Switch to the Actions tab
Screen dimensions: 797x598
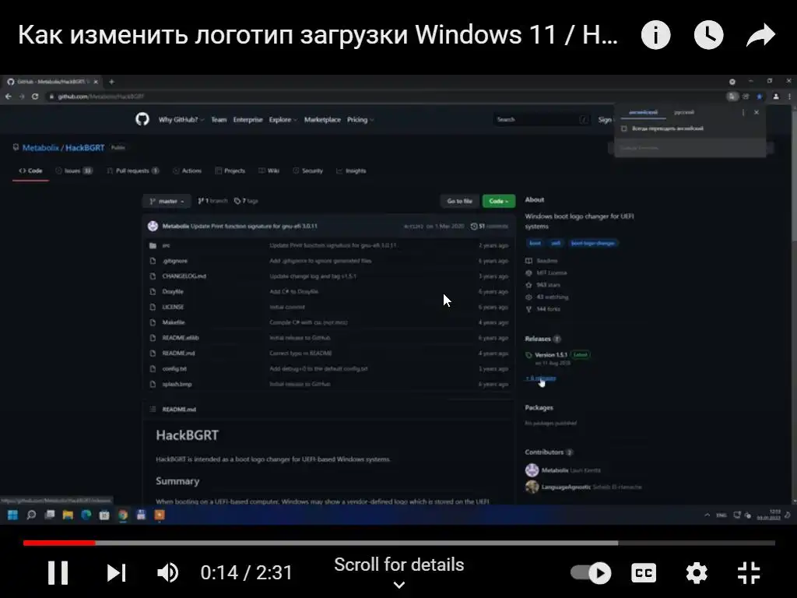coord(187,171)
